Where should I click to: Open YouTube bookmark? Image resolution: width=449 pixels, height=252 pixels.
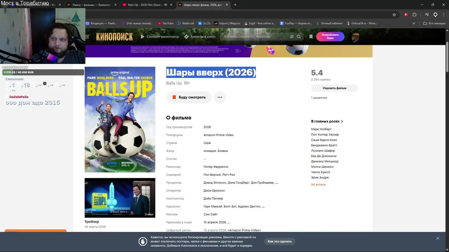tap(166, 23)
